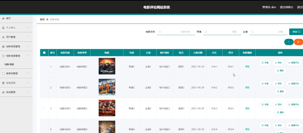The image size is (303, 133).
Task: Click 首页 in the breadcrumb
Action: [x=42, y=19]
